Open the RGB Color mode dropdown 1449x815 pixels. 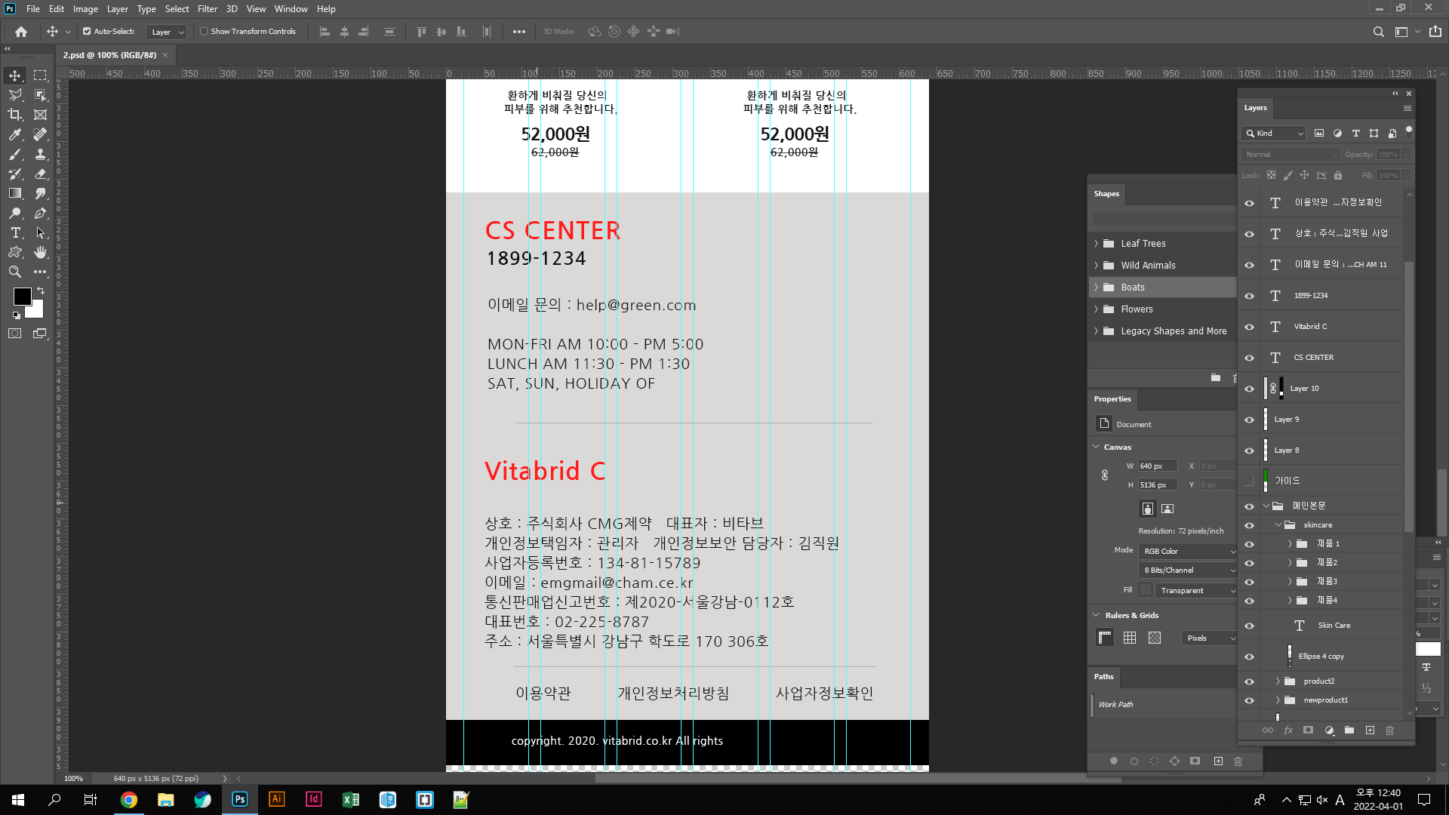point(1189,552)
